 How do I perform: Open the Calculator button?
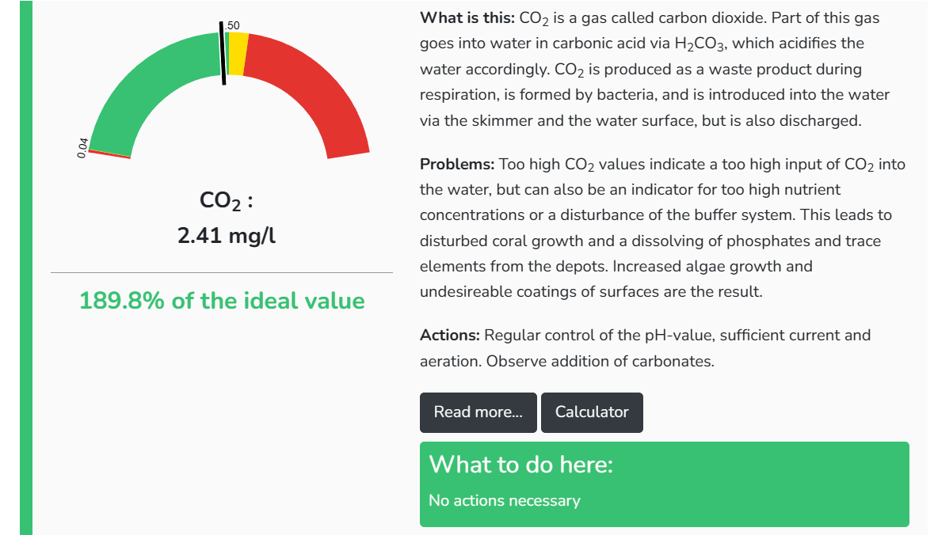click(x=591, y=412)
